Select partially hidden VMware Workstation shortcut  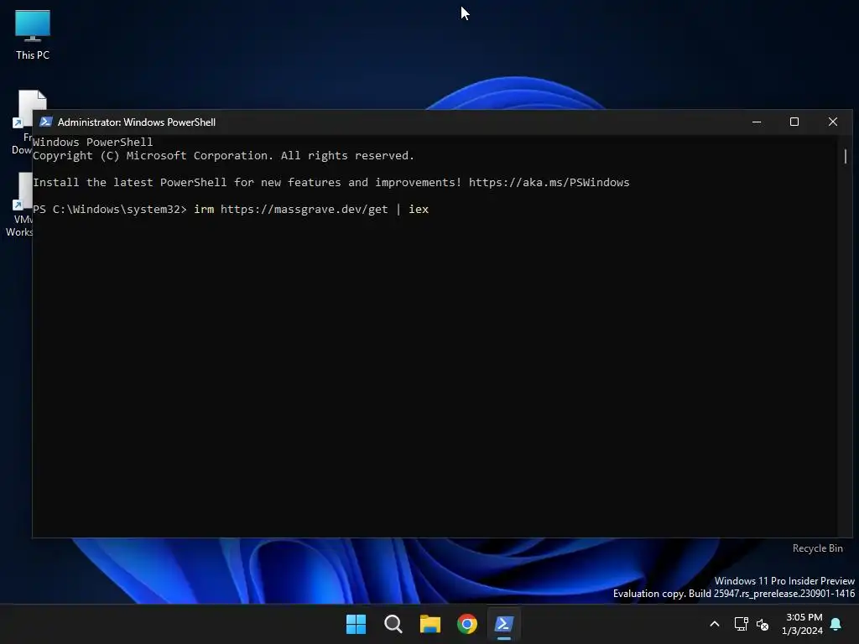point(20,205)
